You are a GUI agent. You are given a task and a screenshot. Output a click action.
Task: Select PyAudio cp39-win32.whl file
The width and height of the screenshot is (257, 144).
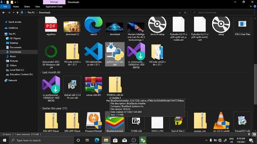click(x=200, y=29)
